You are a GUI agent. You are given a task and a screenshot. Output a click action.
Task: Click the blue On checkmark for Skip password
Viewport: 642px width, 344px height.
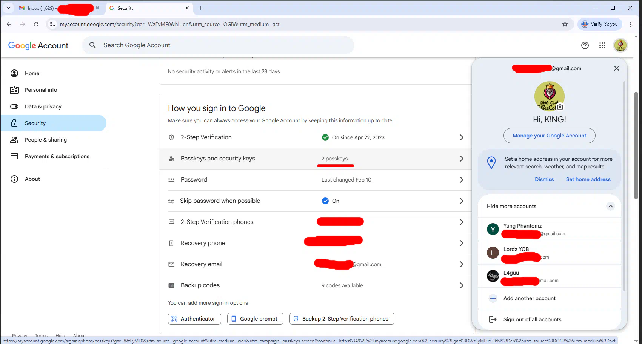pyautogui.click(x=325, y=201)
